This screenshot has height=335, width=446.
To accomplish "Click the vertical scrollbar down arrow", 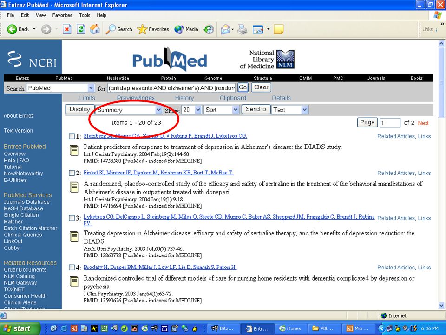I will pos(441,305).
